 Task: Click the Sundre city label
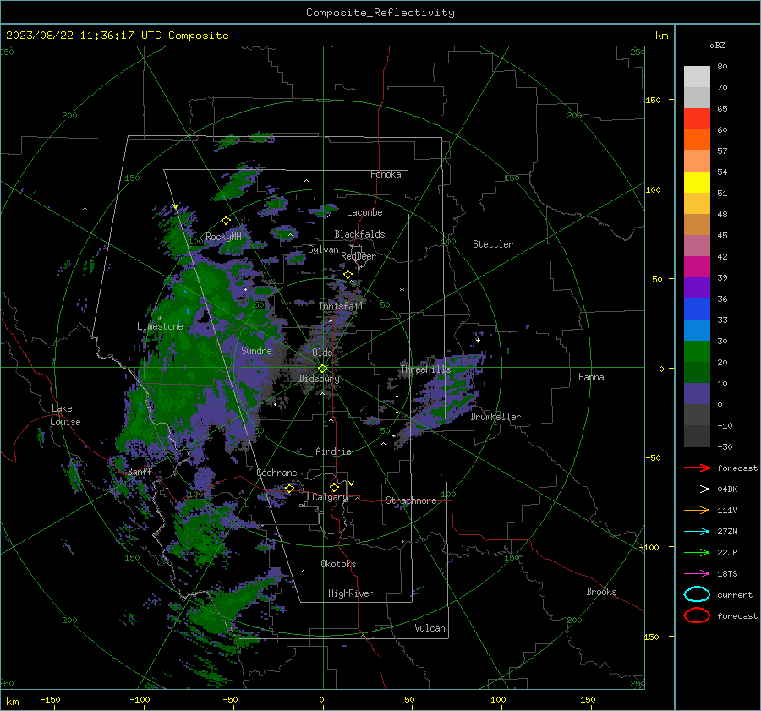257,350
